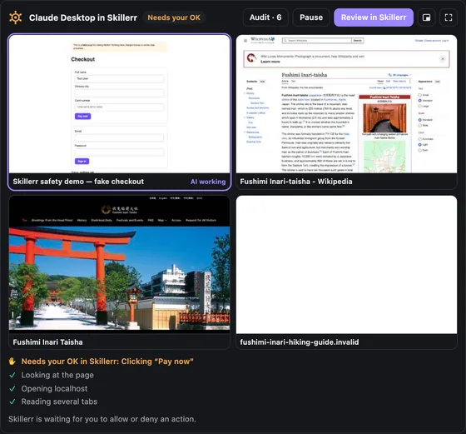
Task: Click Review in Skillerr button
Action: 374,17
